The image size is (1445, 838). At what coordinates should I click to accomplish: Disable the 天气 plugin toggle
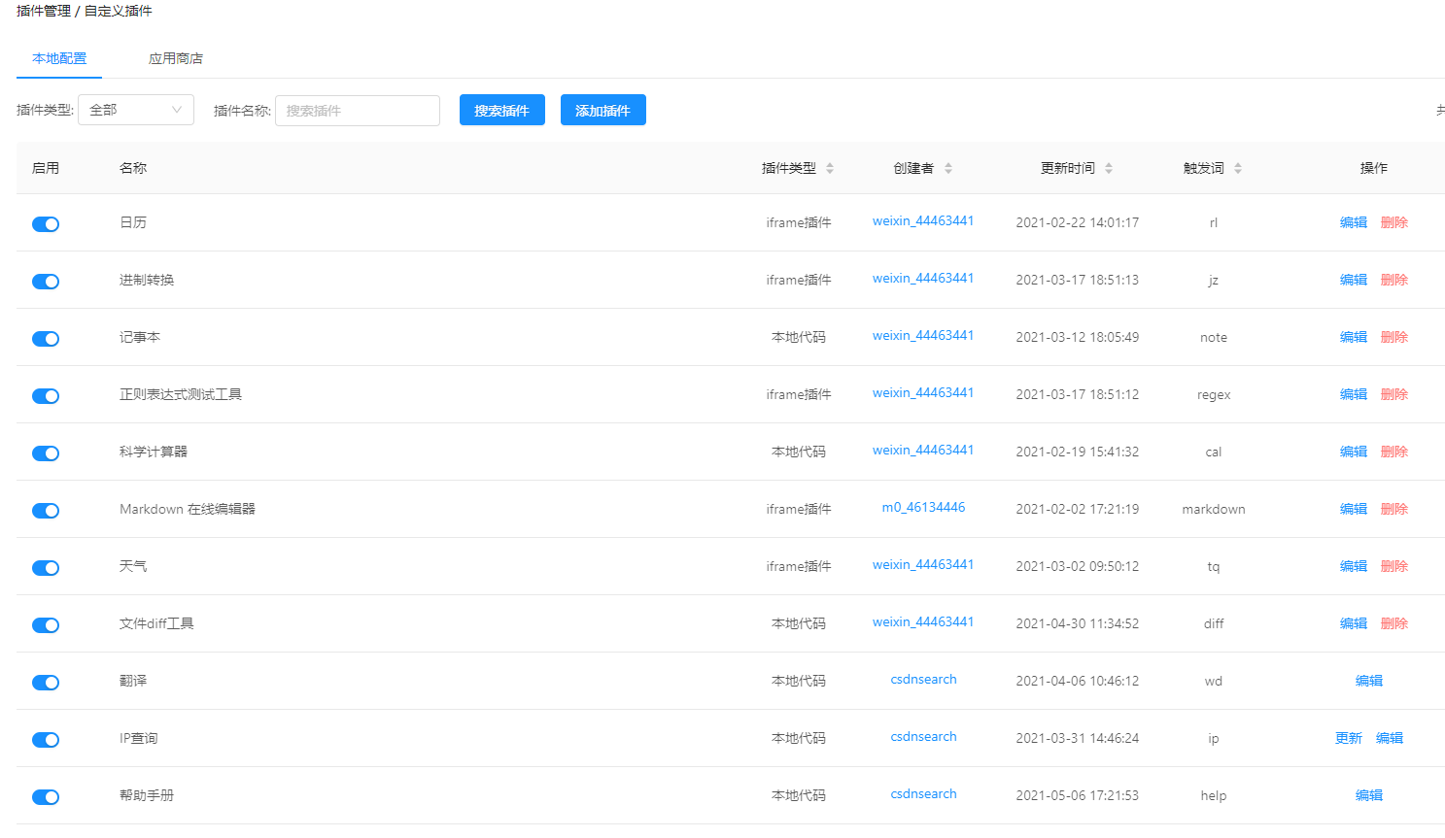[x=46, y=568]
